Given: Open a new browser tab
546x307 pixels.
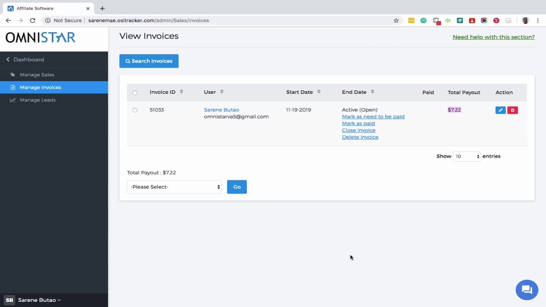Looking at the screenshot, I should pos(102,9).
